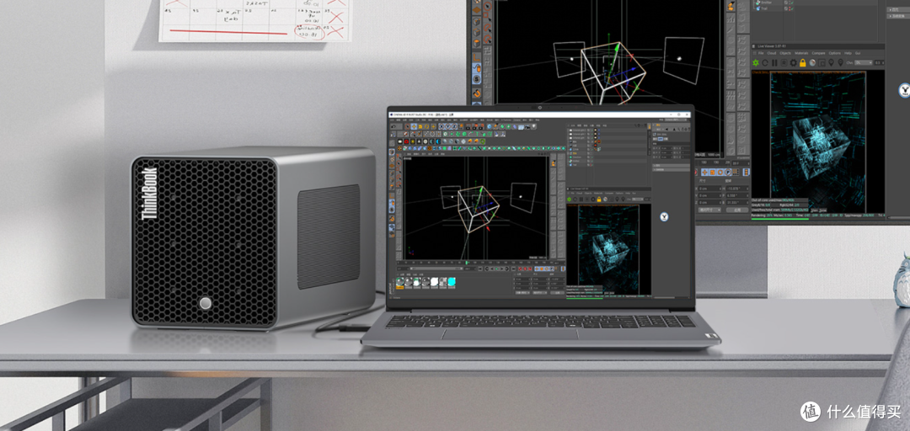910x431 pixels.
Task: Add cube primitive from laptop toolbar
Action: coord(490,126)
